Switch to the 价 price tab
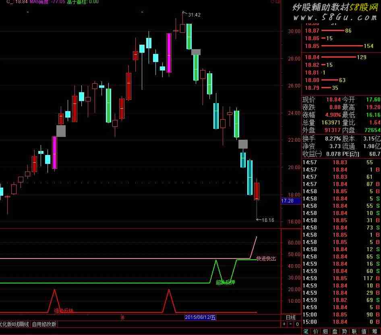Viewport: 381px width, 335px height. coord(316,331)
